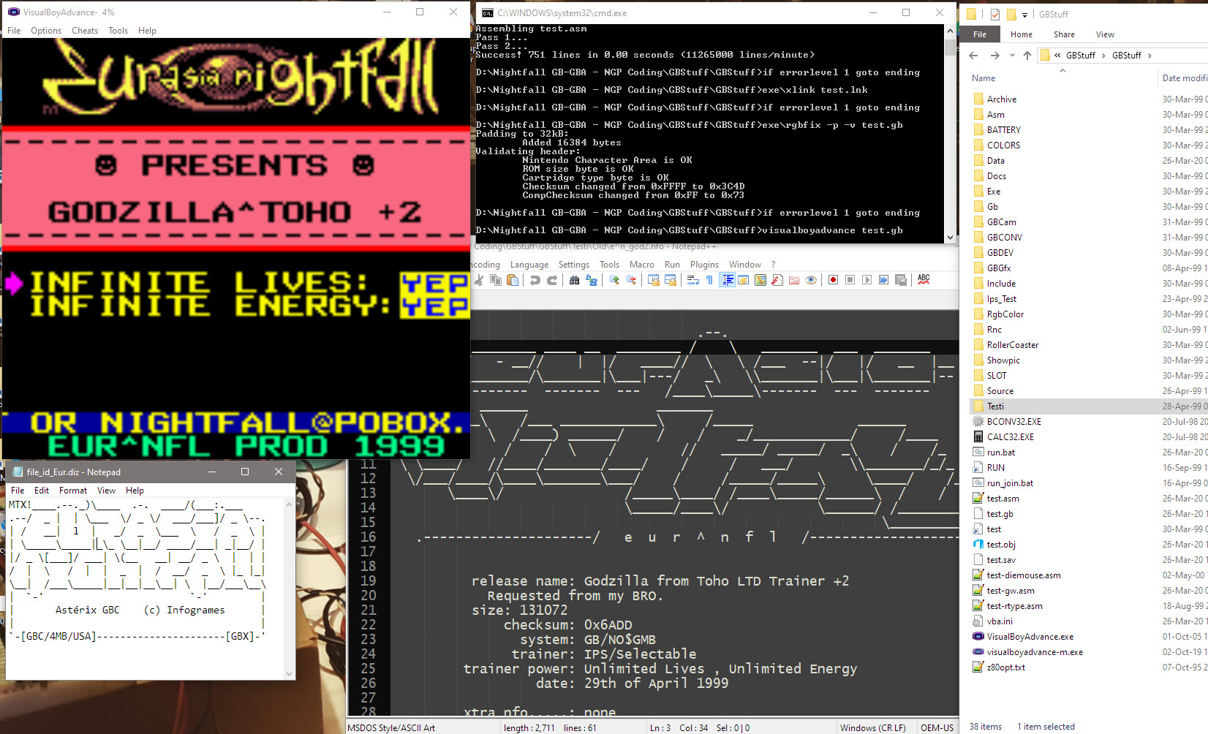Open the Edit menu in Notepad
This screenshot has width=1208, height=734.
[x=42, y=491]
